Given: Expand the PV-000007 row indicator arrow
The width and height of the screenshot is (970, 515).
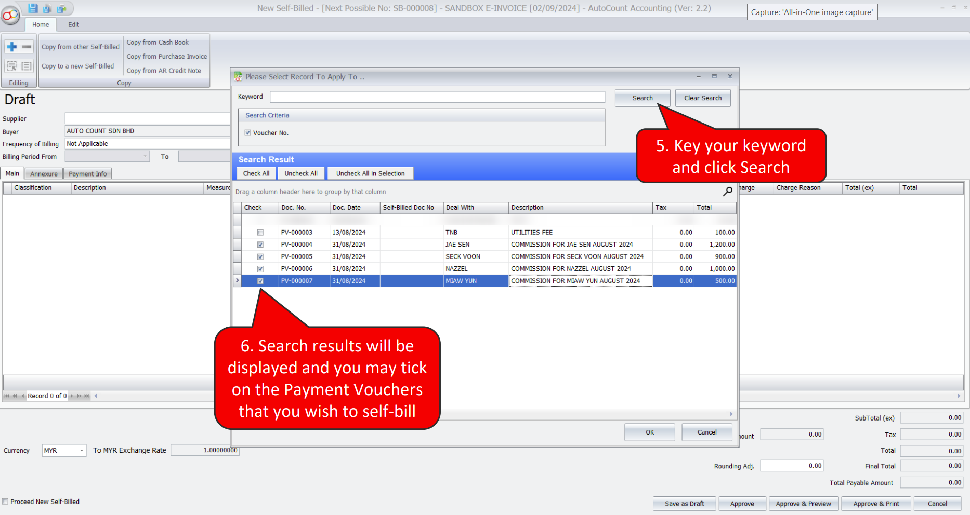Looking at the screenshot, I should click(238, 281).
